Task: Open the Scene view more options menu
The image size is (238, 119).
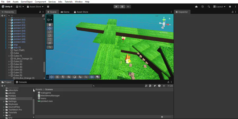Action: click(x=171, y=12)
